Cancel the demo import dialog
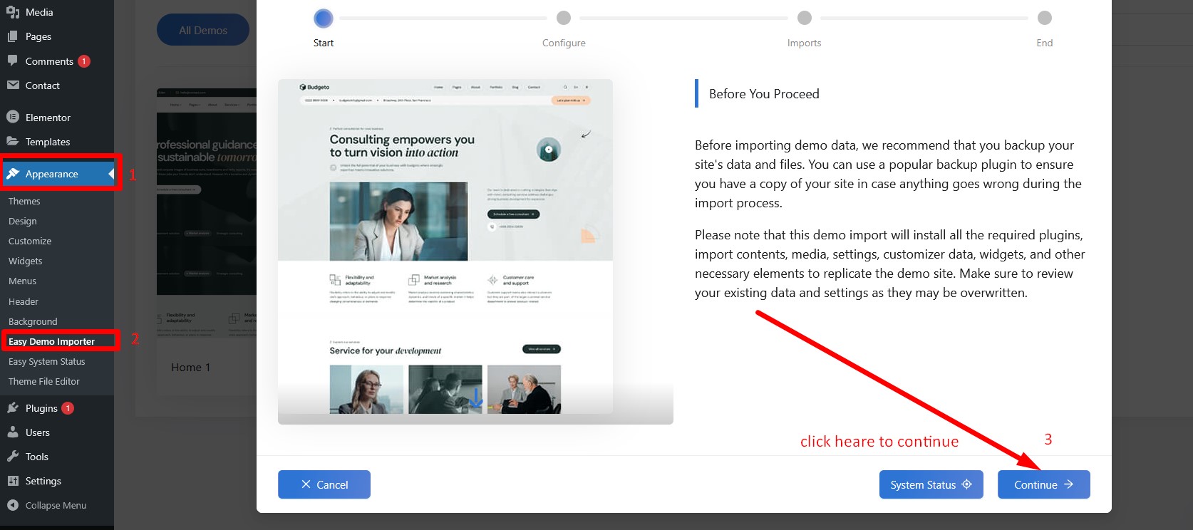The image size is (1193, 530). [324, 484]
